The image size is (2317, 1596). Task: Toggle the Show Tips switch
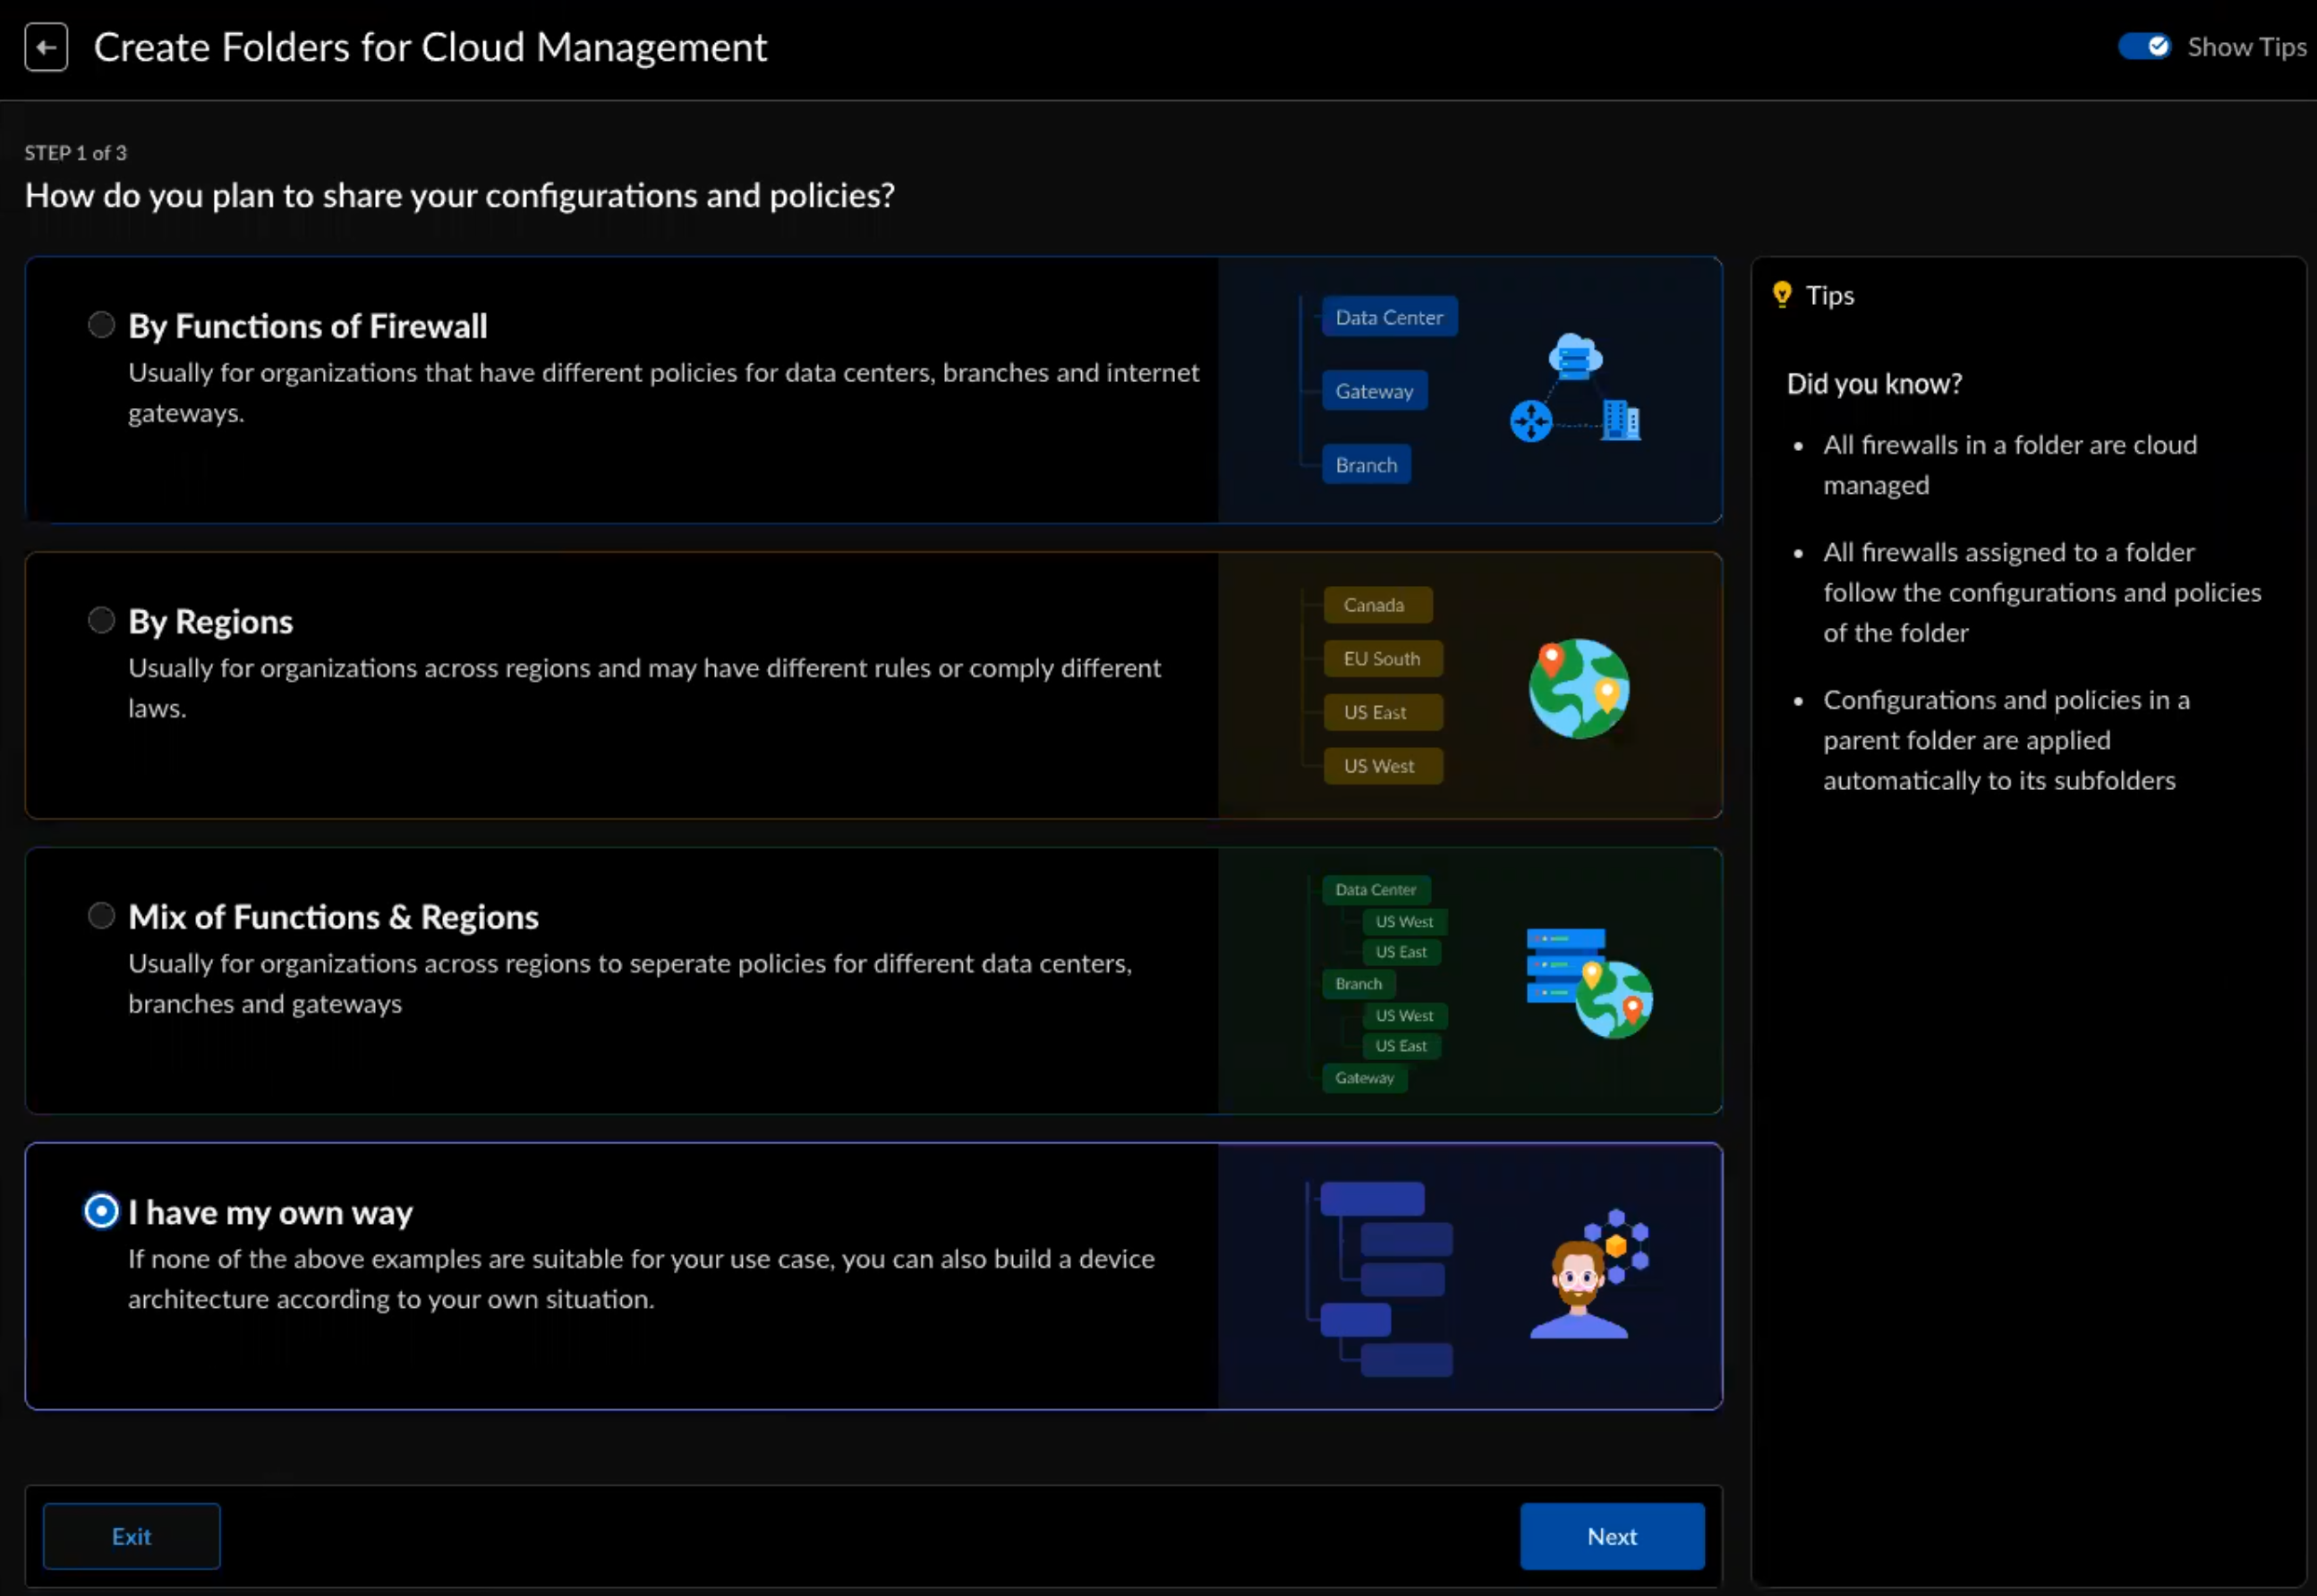[x=2142, y=47]
